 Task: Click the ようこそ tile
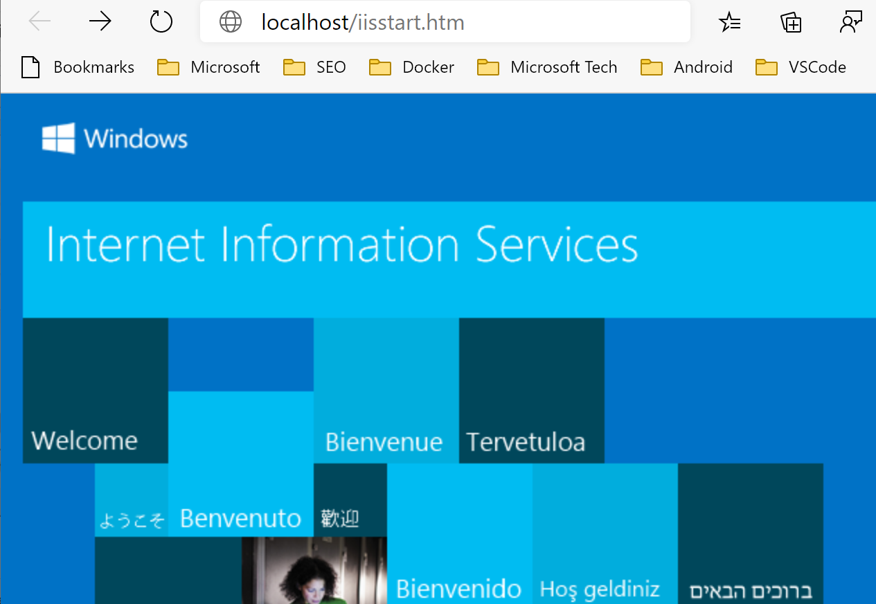132,500
